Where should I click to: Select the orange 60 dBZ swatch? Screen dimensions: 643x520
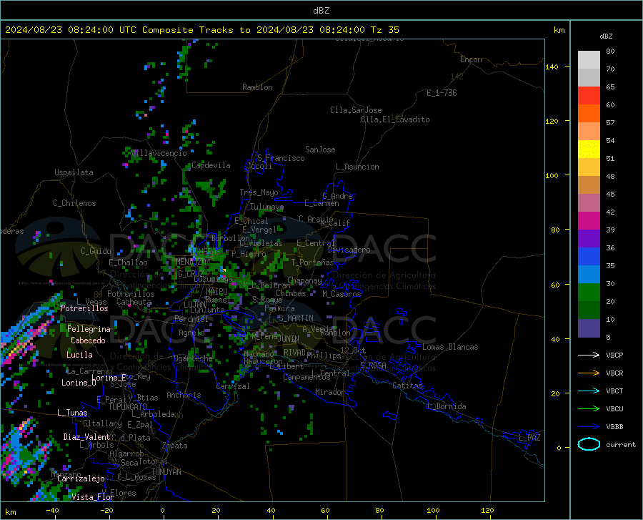coord(589,113)
